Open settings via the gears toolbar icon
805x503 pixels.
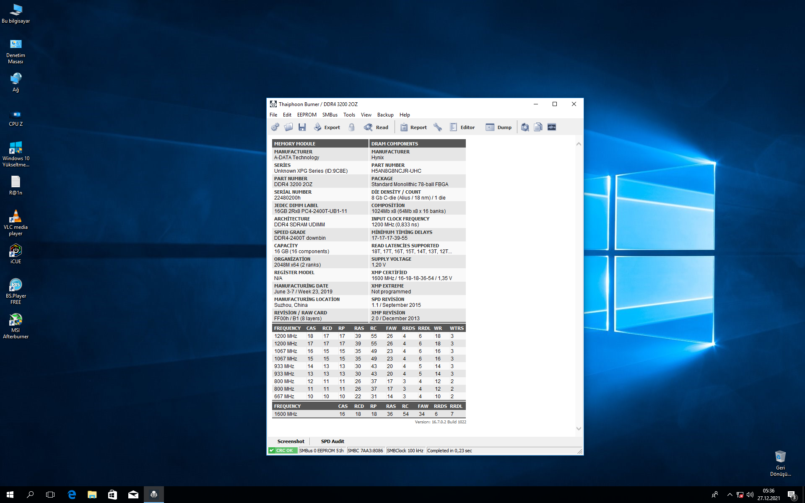tap(275, 127)
